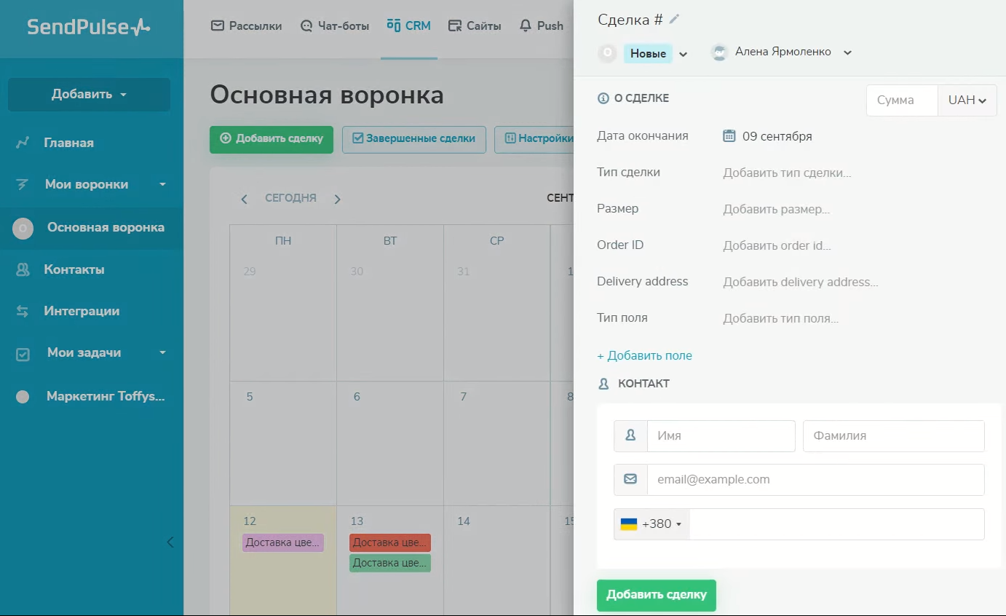The height and width of the screenshot is (616, 1006).
Task: Collapse the sidebar with the left chevron
Action: point(170,542)
